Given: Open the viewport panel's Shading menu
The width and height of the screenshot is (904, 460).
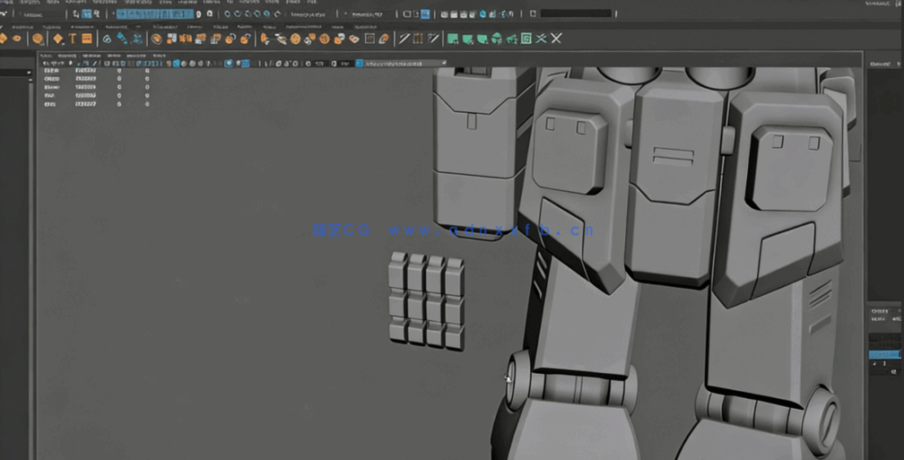Looking at the screenshot, I should pyautogui.click(x=66, y=56).
